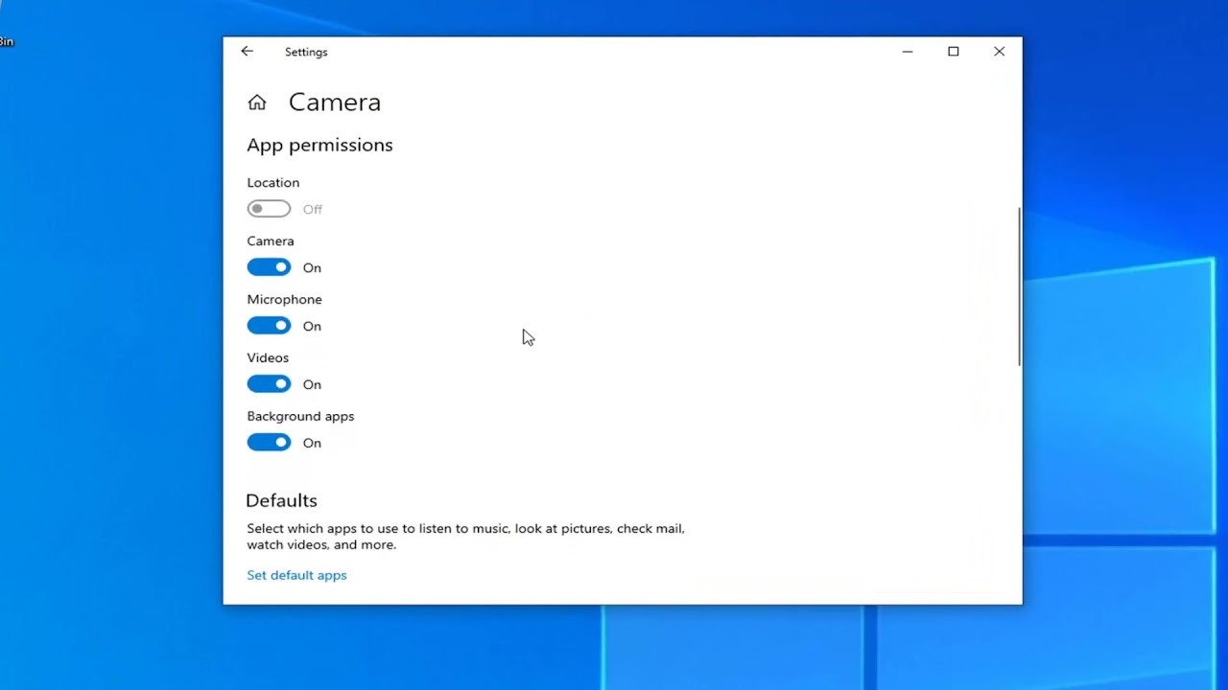1228x690 pixels.
Task: Switch off the Videos permission toggle
Action: coord(269,384)
